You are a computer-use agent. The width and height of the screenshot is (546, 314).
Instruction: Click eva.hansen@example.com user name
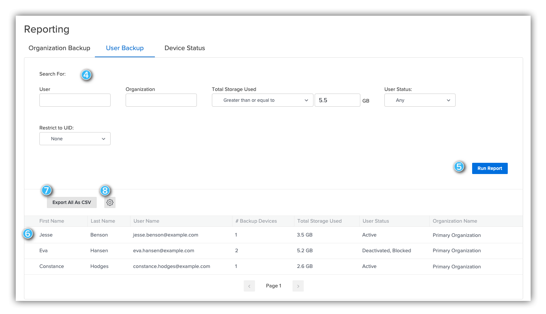(x=163, y=251)
